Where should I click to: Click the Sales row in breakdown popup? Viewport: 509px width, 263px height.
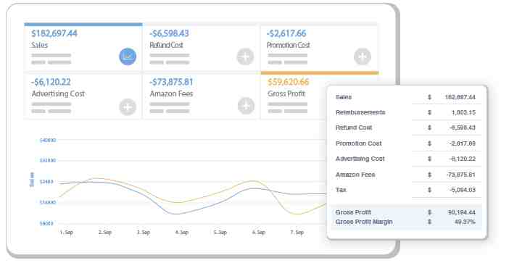(406, 97)
